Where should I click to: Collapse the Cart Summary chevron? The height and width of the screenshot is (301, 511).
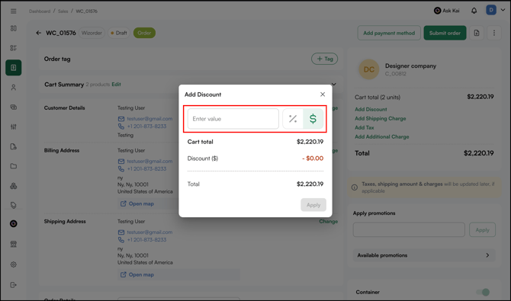(334, 85)
